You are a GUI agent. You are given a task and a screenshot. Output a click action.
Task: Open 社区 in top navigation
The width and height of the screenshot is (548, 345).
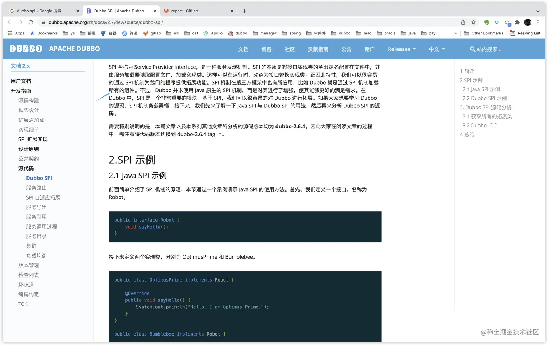coord(290,49)
